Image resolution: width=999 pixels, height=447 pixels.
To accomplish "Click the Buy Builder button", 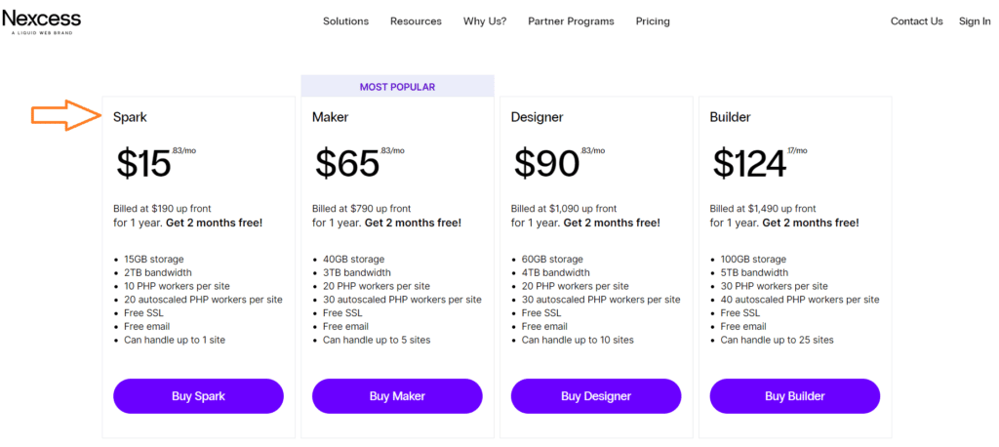I will (x=794, y=396).
